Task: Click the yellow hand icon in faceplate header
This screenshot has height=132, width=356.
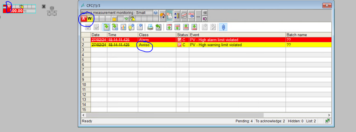Action: pyautogui.click(x=132, y=19)
